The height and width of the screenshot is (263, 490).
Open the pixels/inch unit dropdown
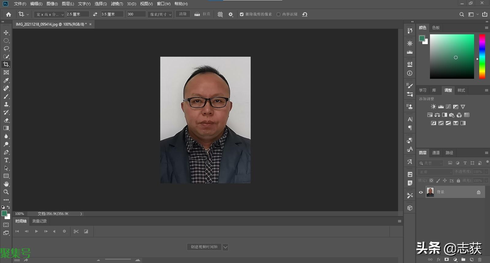(160, 14)
